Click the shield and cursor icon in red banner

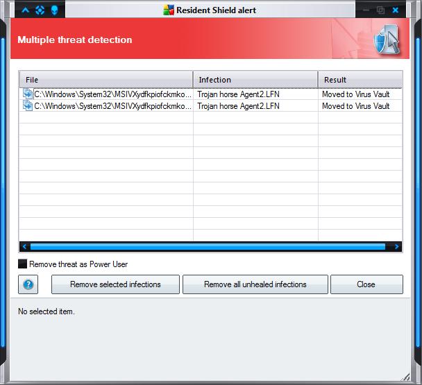click(x=387, y=40)
